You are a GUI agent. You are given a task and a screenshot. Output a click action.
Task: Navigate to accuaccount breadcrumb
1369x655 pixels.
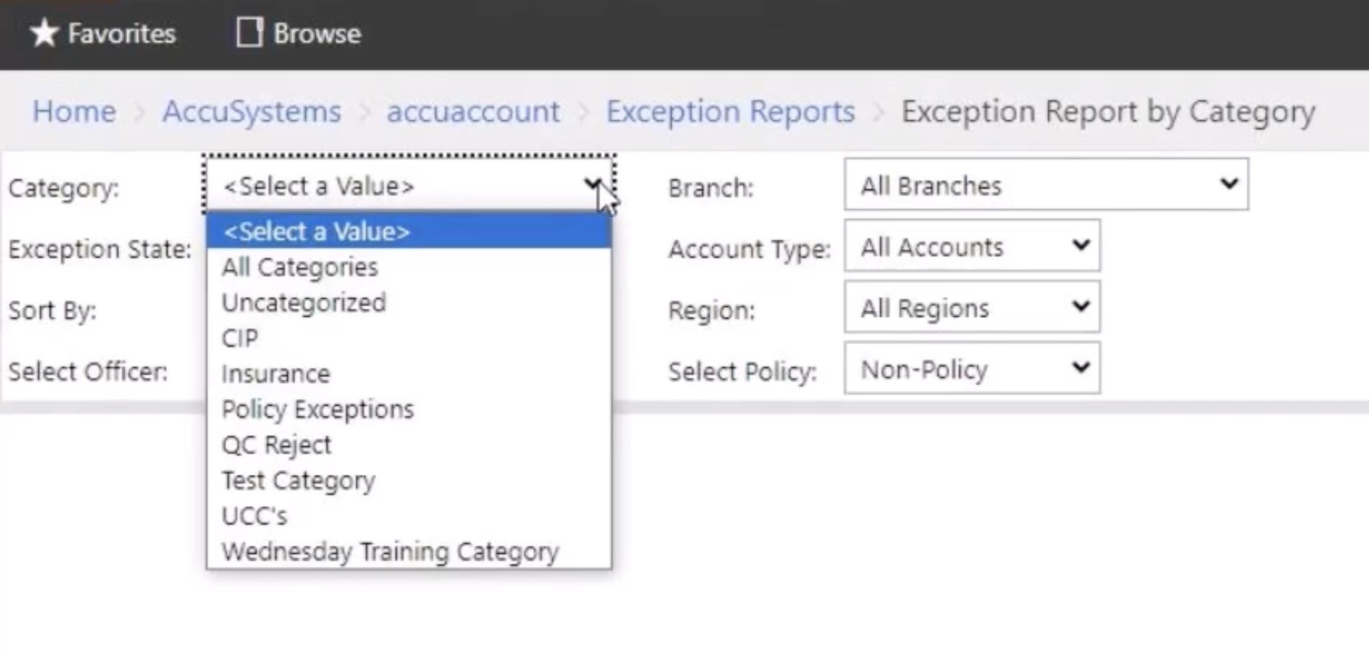(x=473, y=112)
